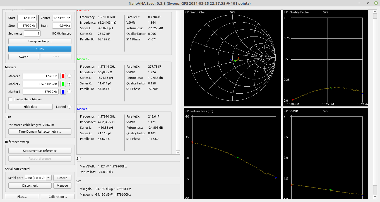Click the blue marker on Return Loss chart

(x=276, y=178)
